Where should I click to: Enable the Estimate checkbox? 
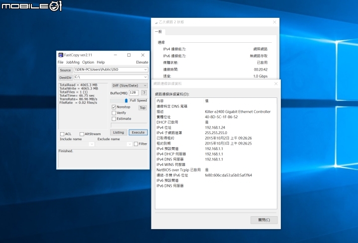[114, 119]
